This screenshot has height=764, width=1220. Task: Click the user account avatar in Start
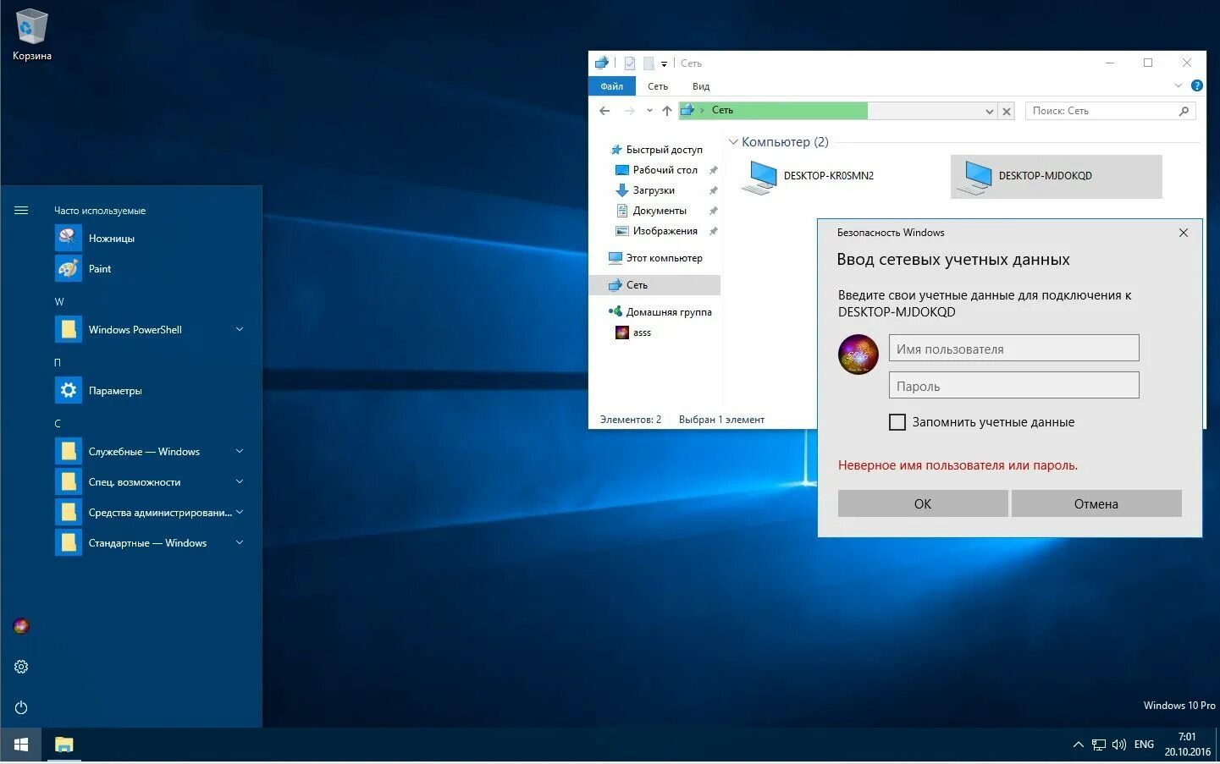(21, 626)
